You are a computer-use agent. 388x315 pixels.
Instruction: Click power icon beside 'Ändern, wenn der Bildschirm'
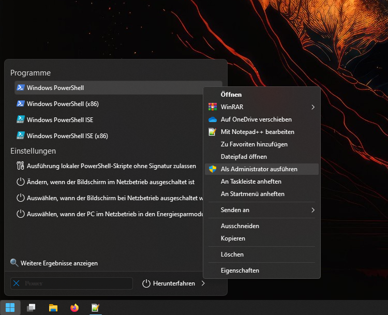(20, 182)
